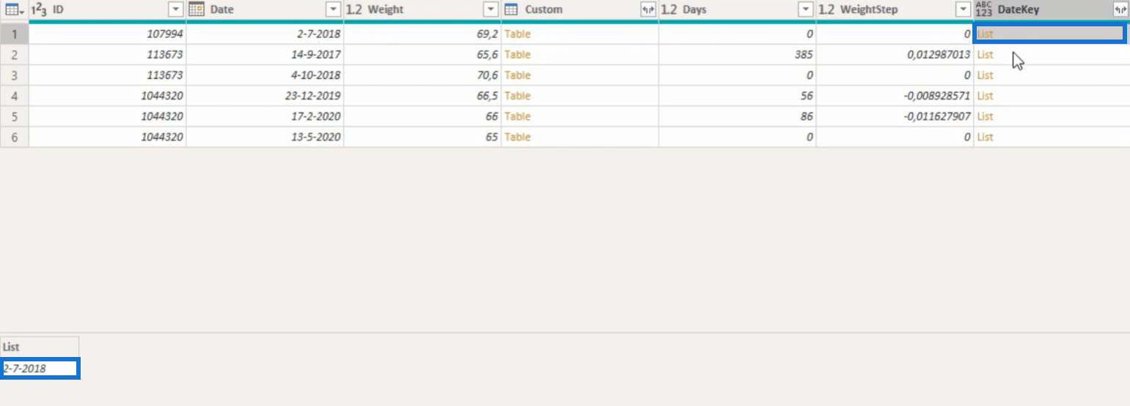Click the decimal type icon on WeightStep column

coord(826,10)
